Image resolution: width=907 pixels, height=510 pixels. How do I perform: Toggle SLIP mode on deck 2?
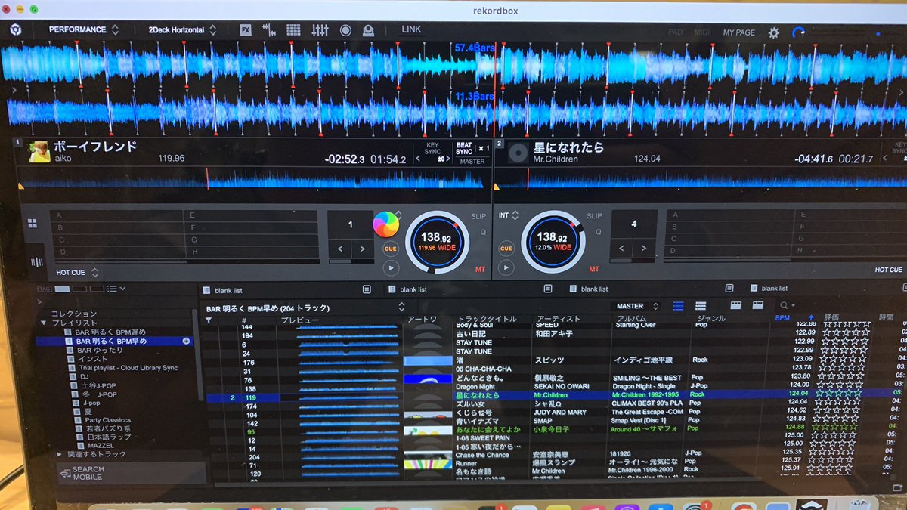[594, 216]
